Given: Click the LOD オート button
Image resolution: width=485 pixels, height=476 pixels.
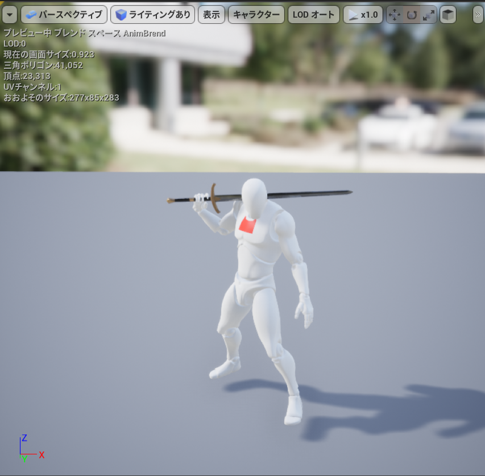Looking at the screenshot, I should pyautogui.click(x=313, y=14).
